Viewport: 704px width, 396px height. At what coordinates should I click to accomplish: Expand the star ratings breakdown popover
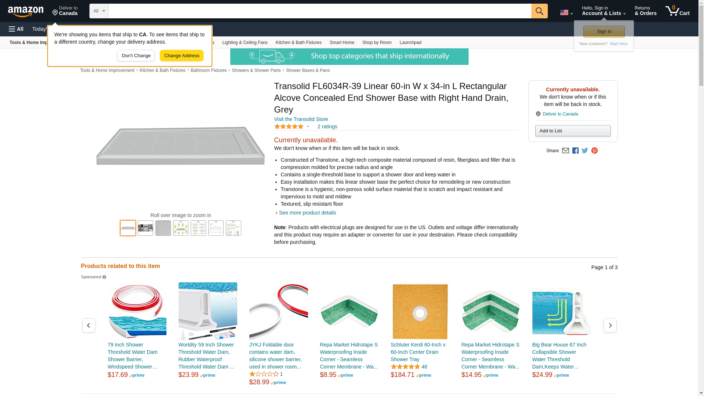[308, 126]
